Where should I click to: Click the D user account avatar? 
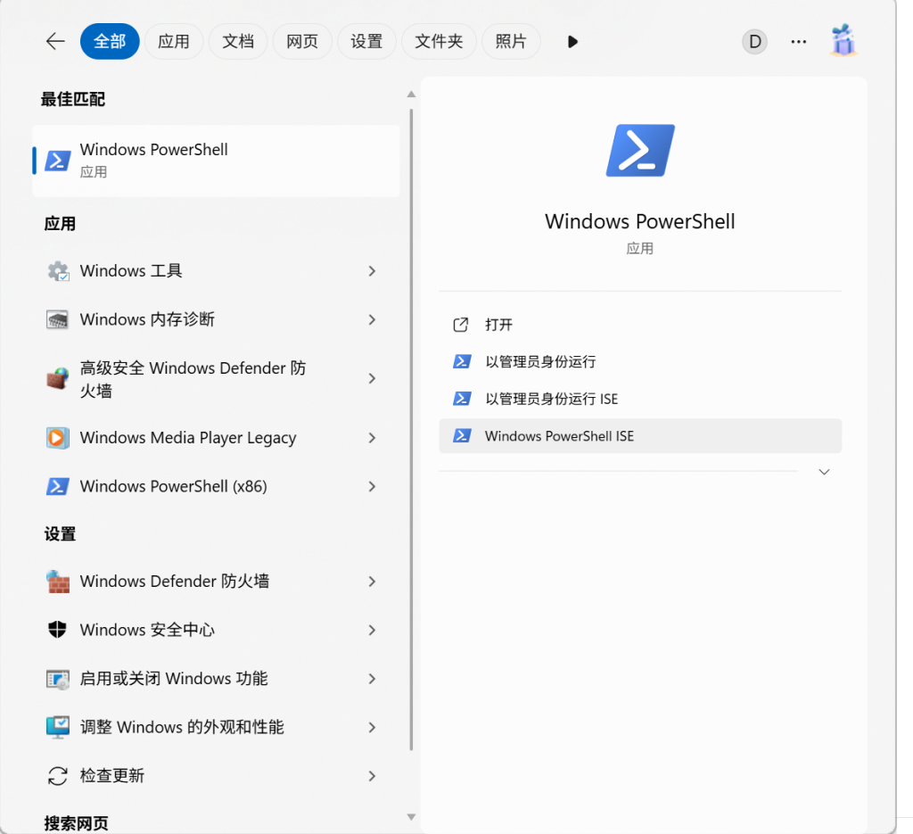[754, 42]
